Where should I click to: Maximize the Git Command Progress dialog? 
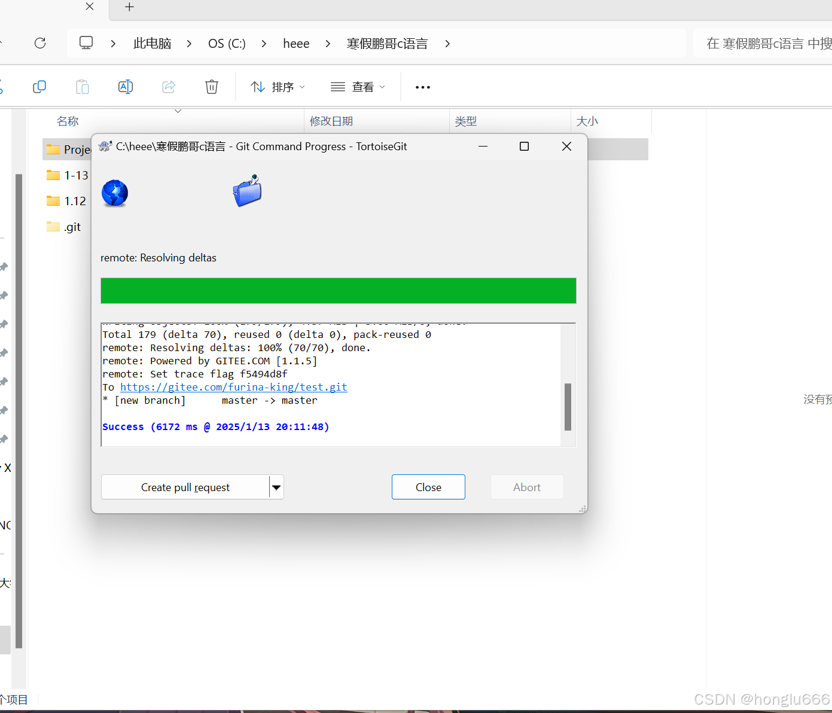(x=525, y=147)
